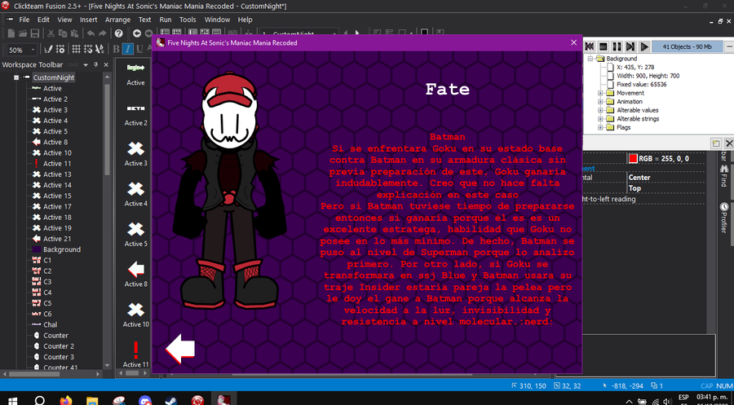Click the debugger stop button

[x=604, y=46]
